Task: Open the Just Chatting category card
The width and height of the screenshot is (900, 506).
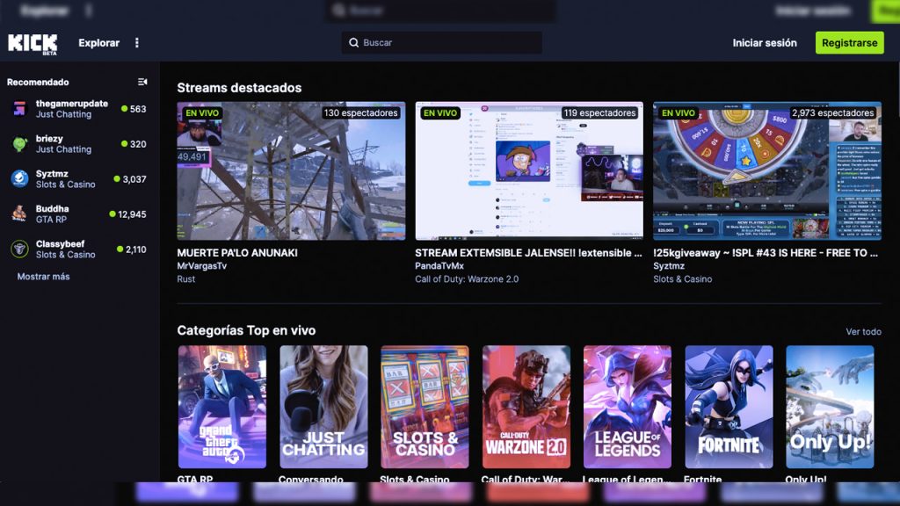Action: pyautogui.click(x=323, y=407)
